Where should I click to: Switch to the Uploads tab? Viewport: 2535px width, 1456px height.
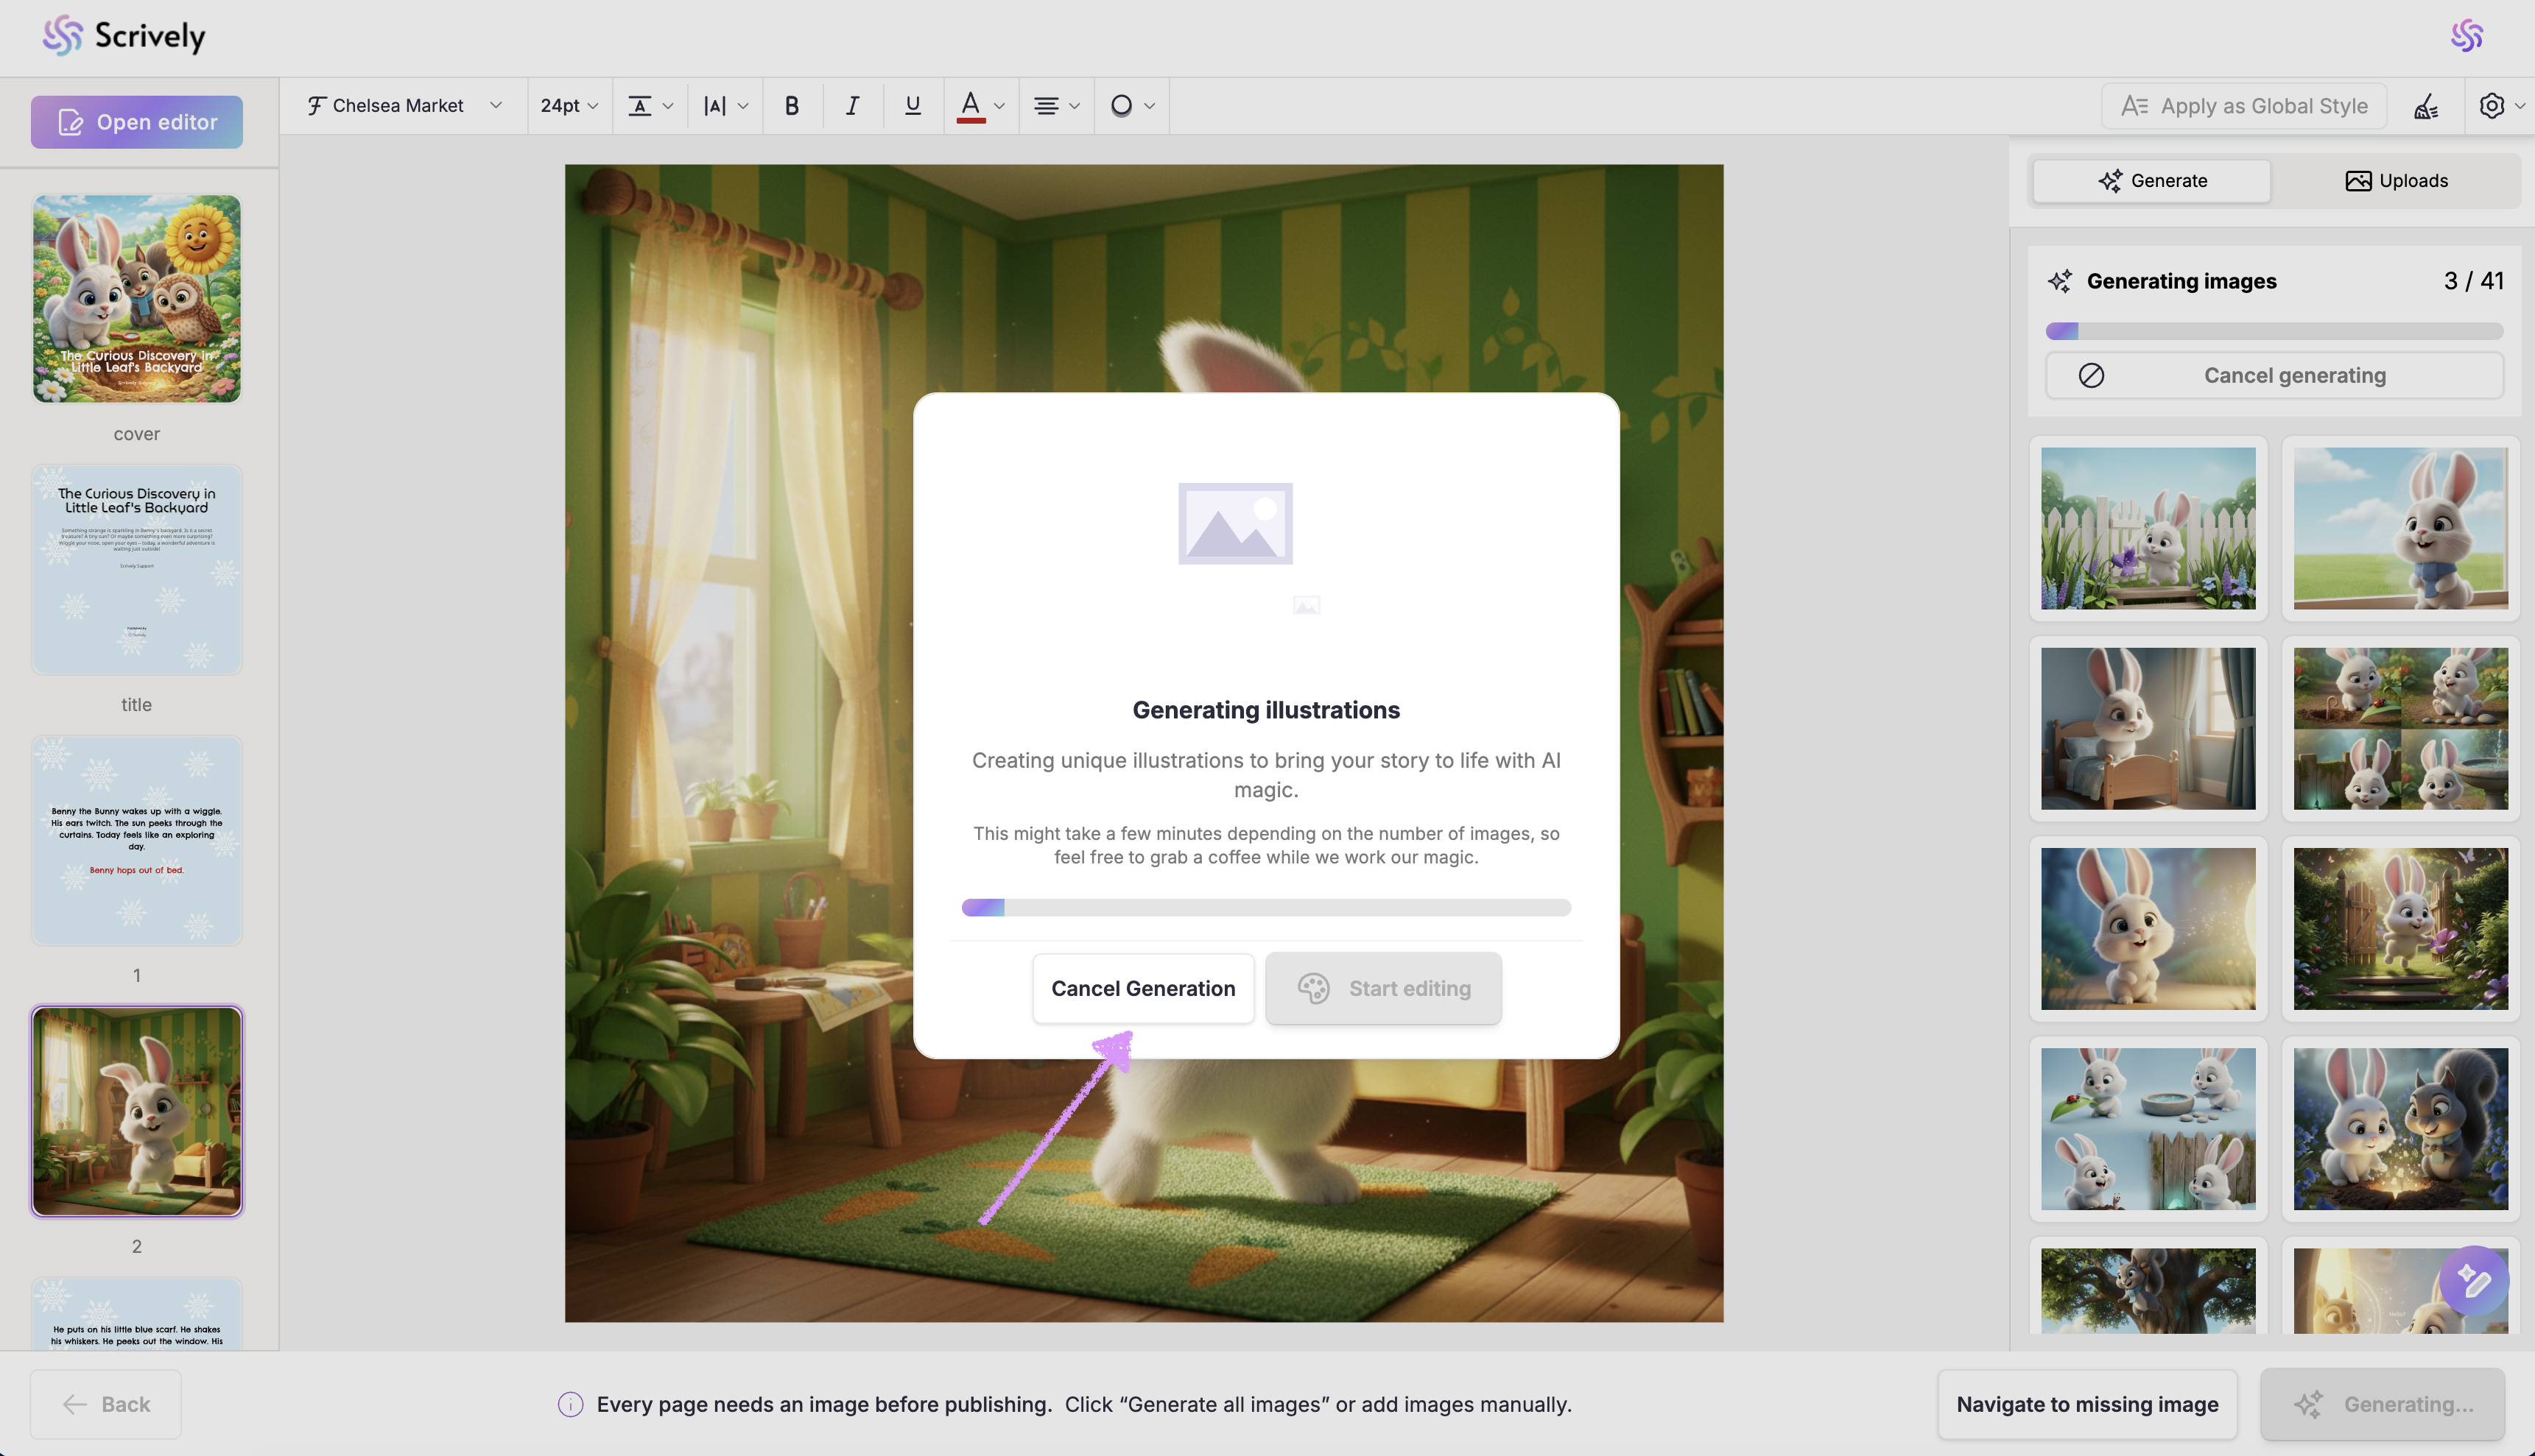[2396, 181]
